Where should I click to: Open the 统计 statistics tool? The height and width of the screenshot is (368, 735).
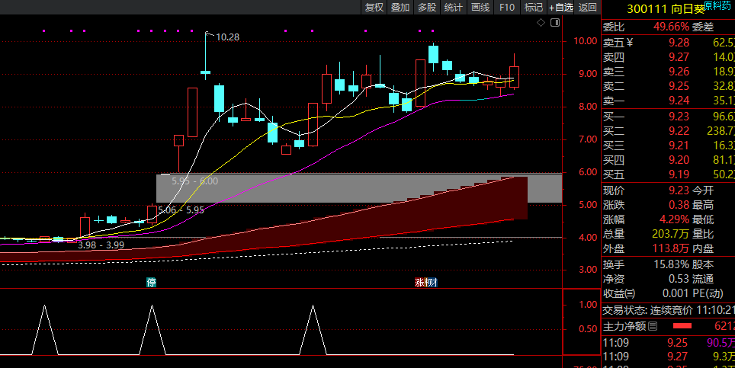(454, 7)
